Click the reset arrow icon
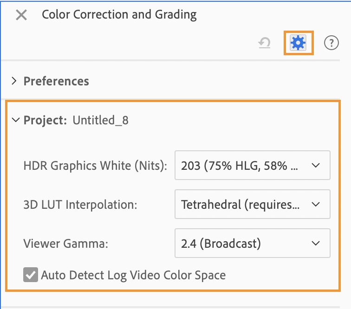The image size is (351, 309). (x=264, y=44)
